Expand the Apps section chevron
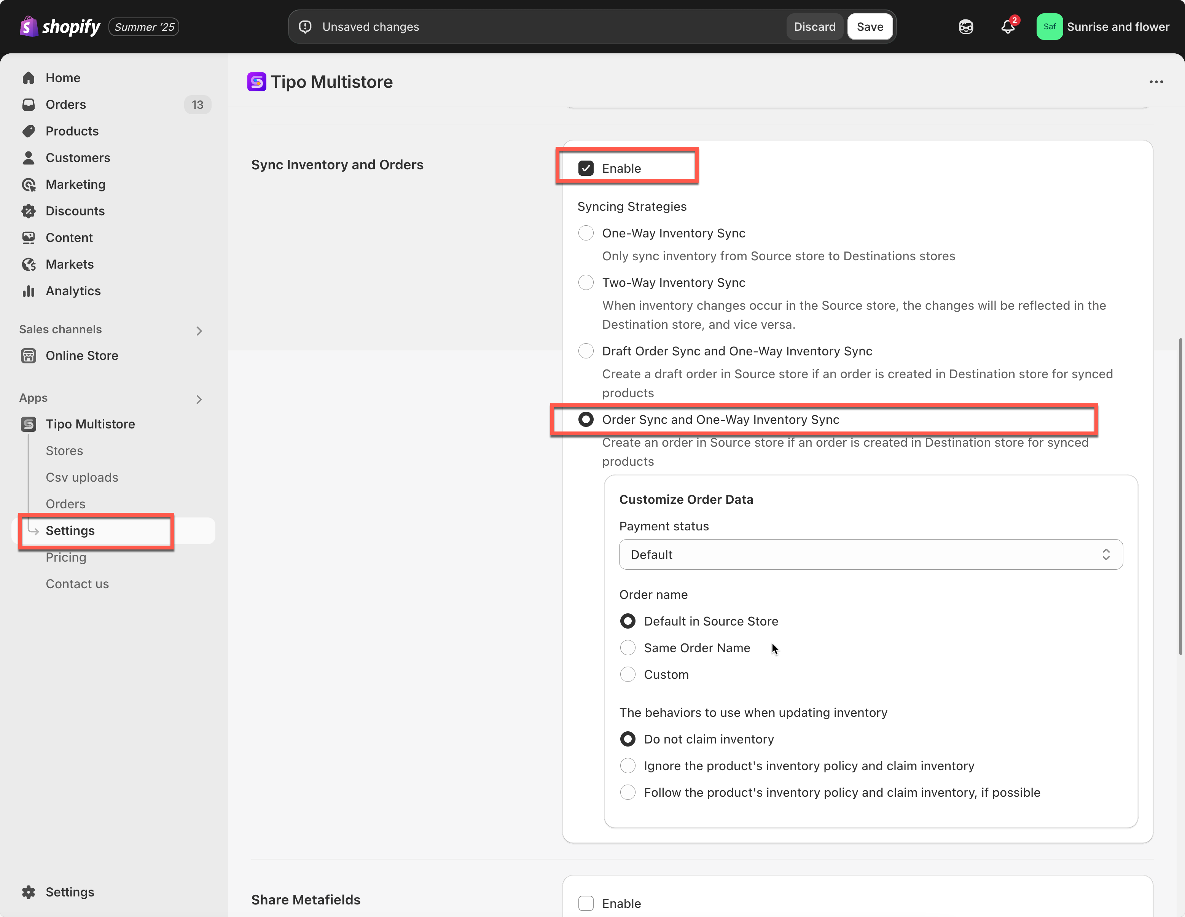 tap(199, 400)
